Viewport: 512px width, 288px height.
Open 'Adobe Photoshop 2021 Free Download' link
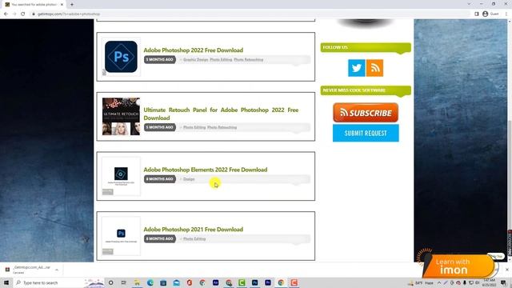194,230
